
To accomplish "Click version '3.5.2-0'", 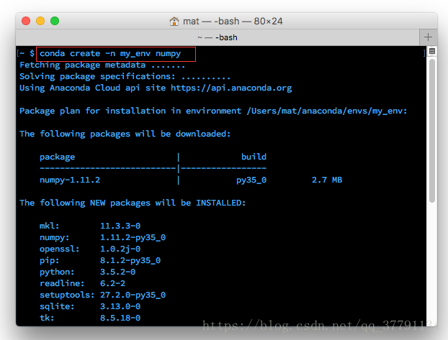I will (x=117, y=272).
